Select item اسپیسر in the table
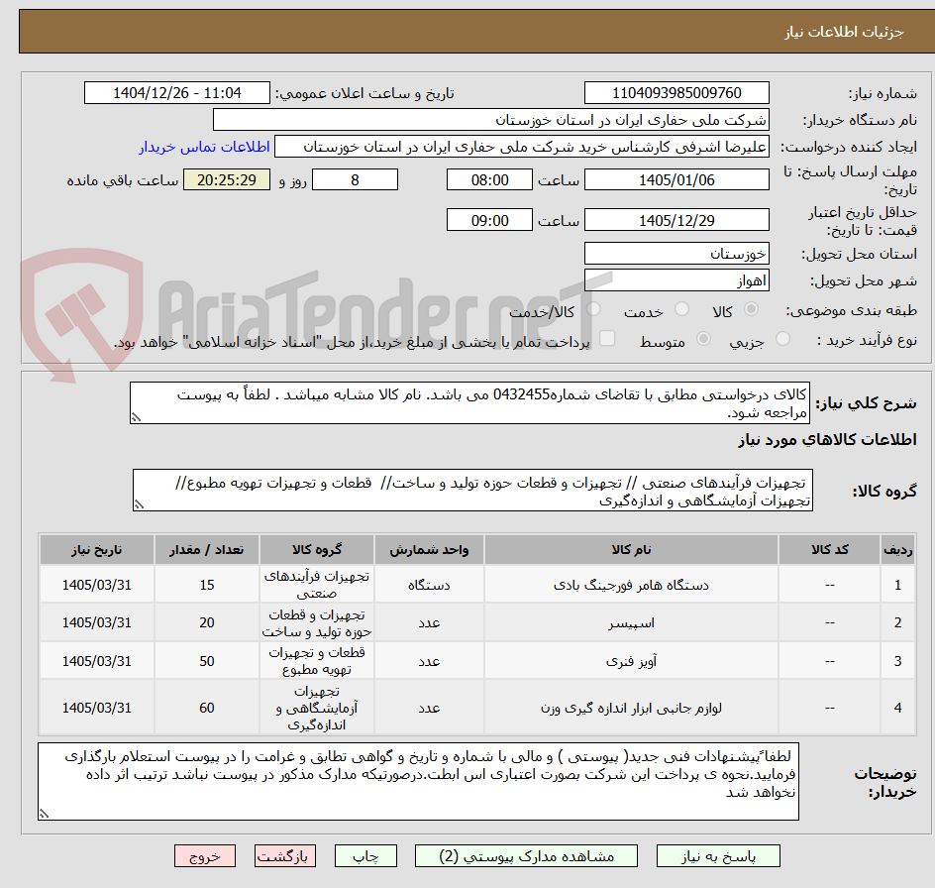Image resolution: width=935 pixels, height=888 pixels. click(x=631, y=623)
